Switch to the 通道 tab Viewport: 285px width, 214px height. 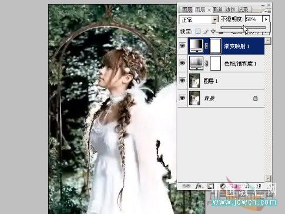(217, 9)
